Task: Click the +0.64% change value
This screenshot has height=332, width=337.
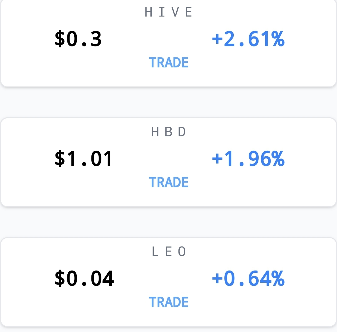Action: pos(248,279)
